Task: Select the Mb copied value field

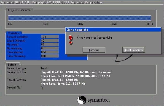Action: tap(50, 44)
